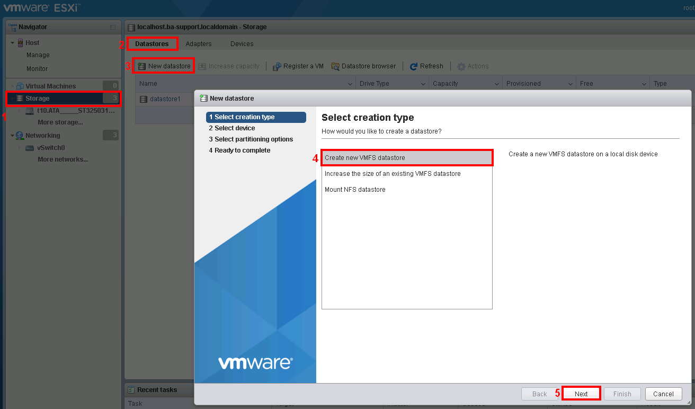Click the Networking globe icon
The image size is (695, 409).
tap(20, 136)
